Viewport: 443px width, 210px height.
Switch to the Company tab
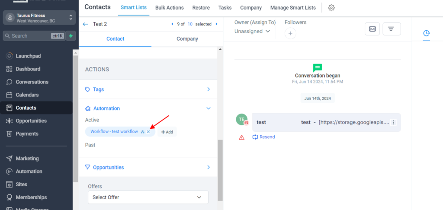[187, 39]
